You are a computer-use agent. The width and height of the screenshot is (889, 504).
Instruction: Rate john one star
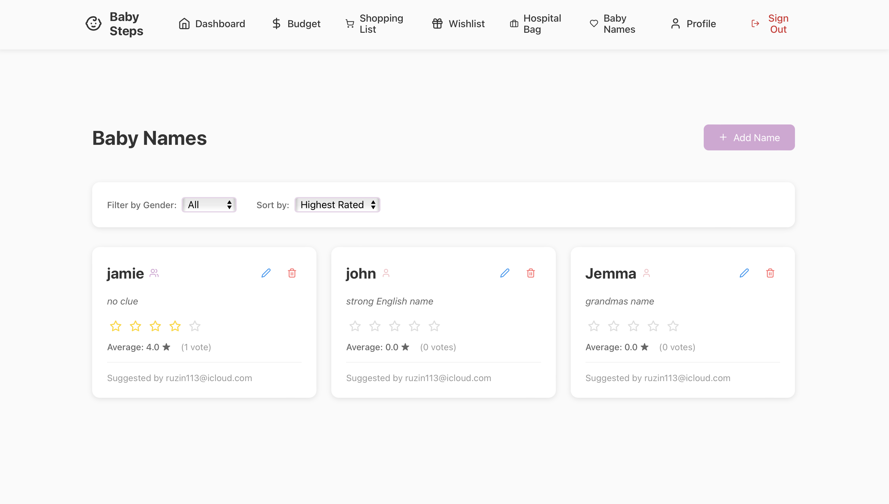pos(355,326)
